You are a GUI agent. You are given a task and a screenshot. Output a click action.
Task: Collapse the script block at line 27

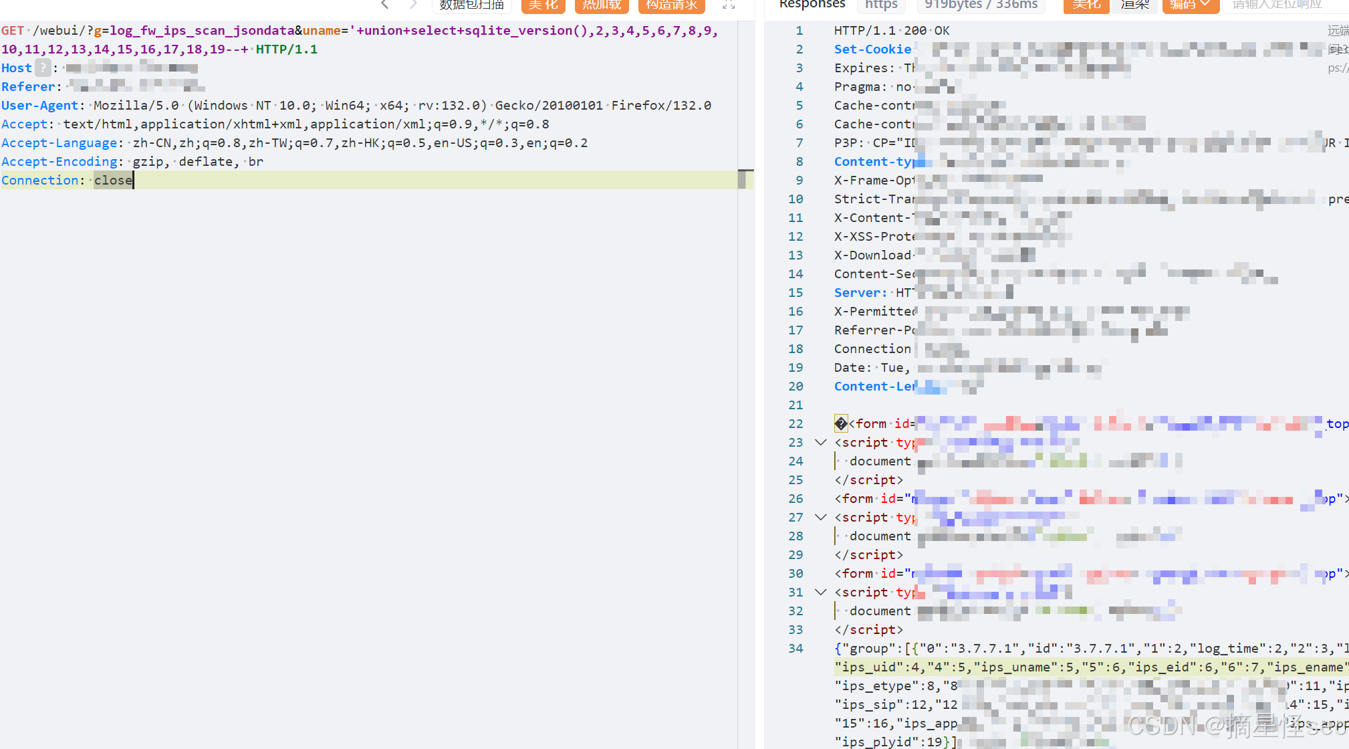click(821, 517)
